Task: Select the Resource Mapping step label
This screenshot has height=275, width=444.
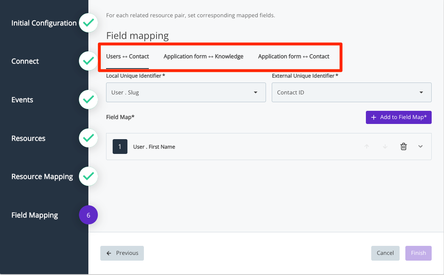Action: pyautogui.click(x=42, y=176)
